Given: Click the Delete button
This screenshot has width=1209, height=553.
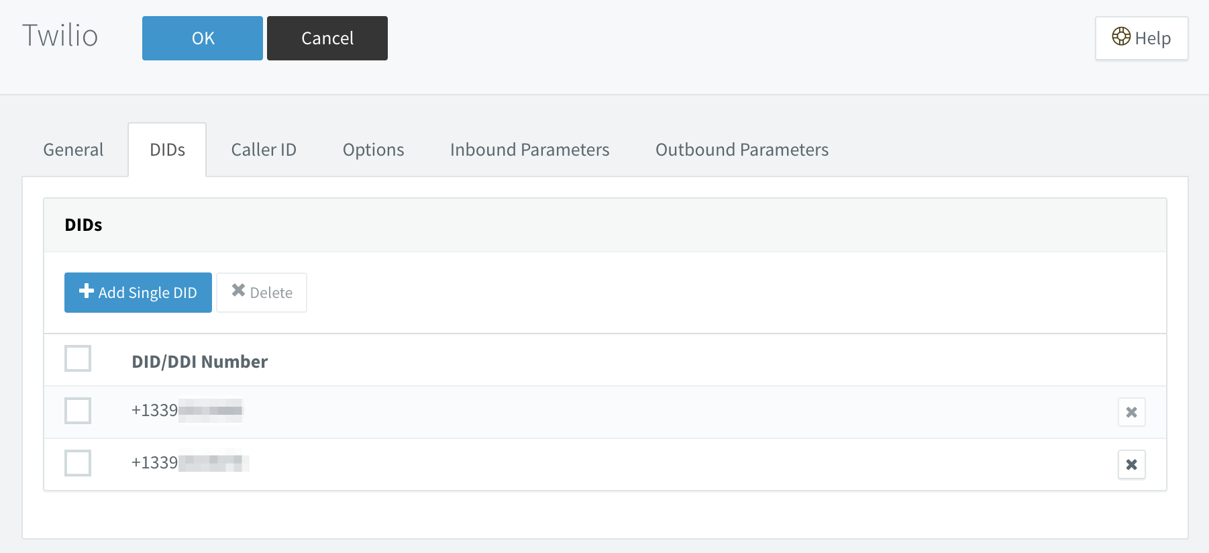Looking at the screenshot, I should [262, 293].
